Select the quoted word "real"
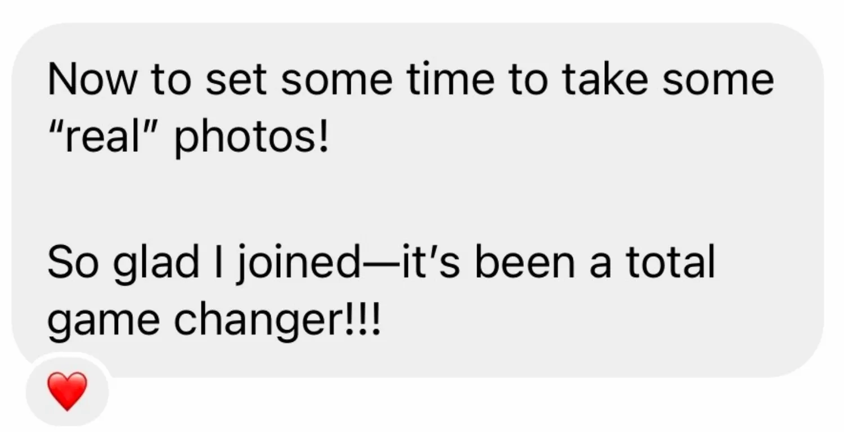Viewport: 844px width, 433px height. 107,138
